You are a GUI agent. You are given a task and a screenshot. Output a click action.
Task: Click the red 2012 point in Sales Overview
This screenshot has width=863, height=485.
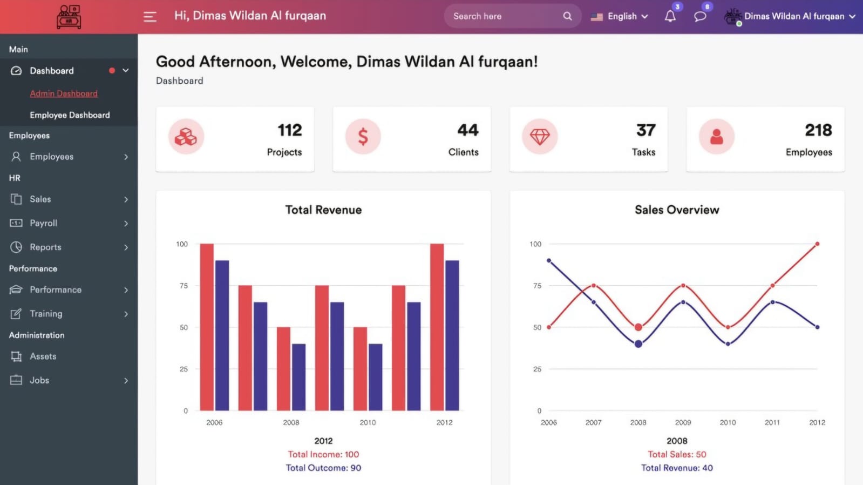click(x=817, y=244)
